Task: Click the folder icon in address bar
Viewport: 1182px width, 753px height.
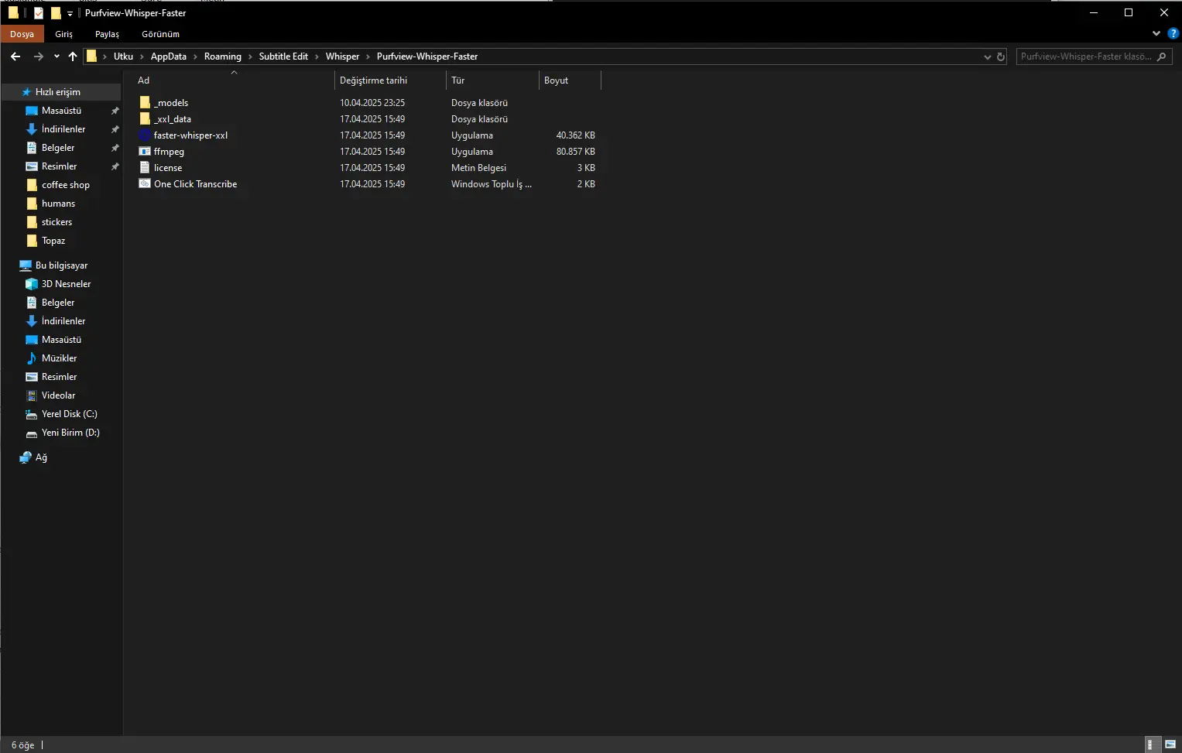Action: coord(91,56)
